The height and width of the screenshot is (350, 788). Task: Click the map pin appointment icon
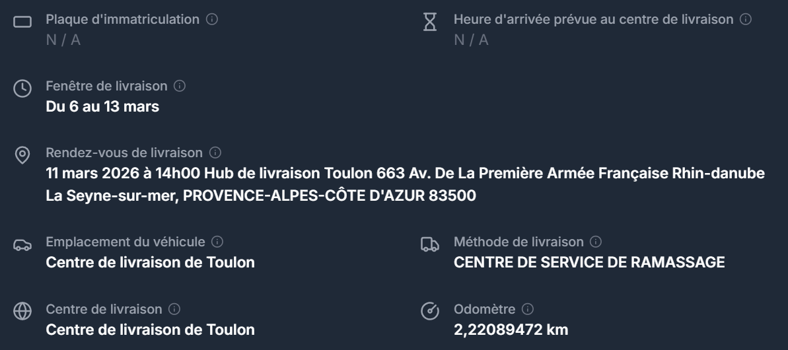[x=22, y=156]
